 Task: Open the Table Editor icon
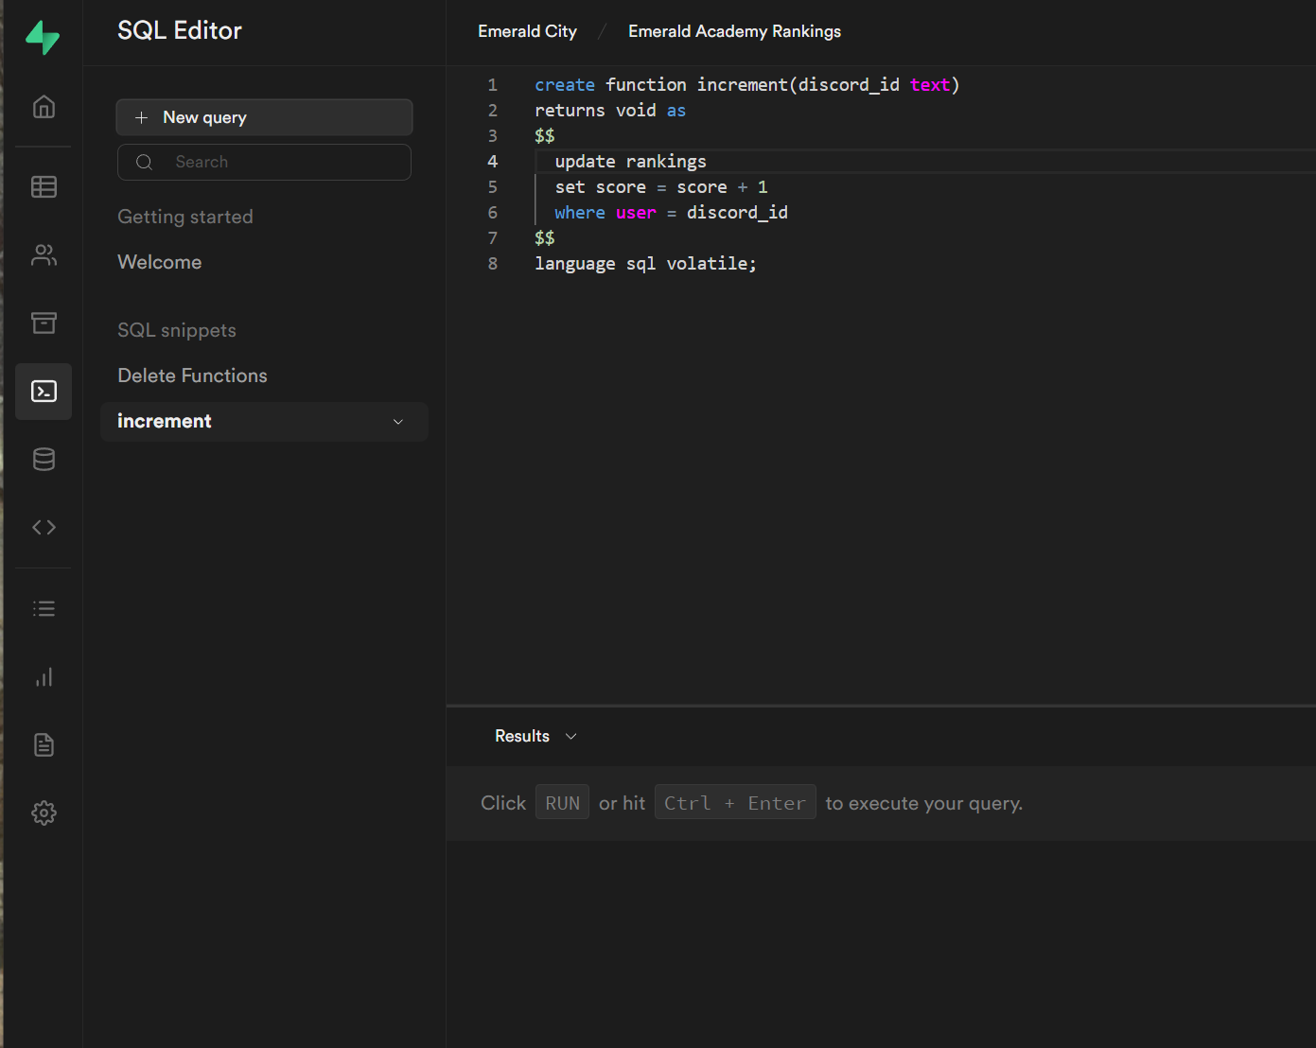(x=44, y=186)
